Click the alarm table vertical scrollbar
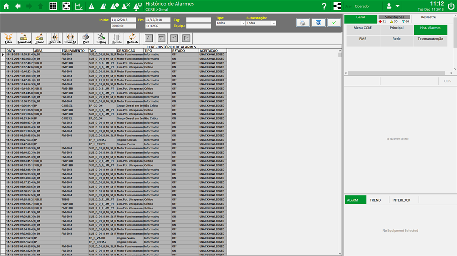Image resolution: width=457 pixels, height=256 pixels. [x=340, y=152]
